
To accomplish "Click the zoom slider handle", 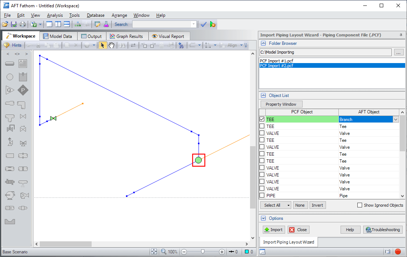I will pyautogui.click(x=203, y=252).
